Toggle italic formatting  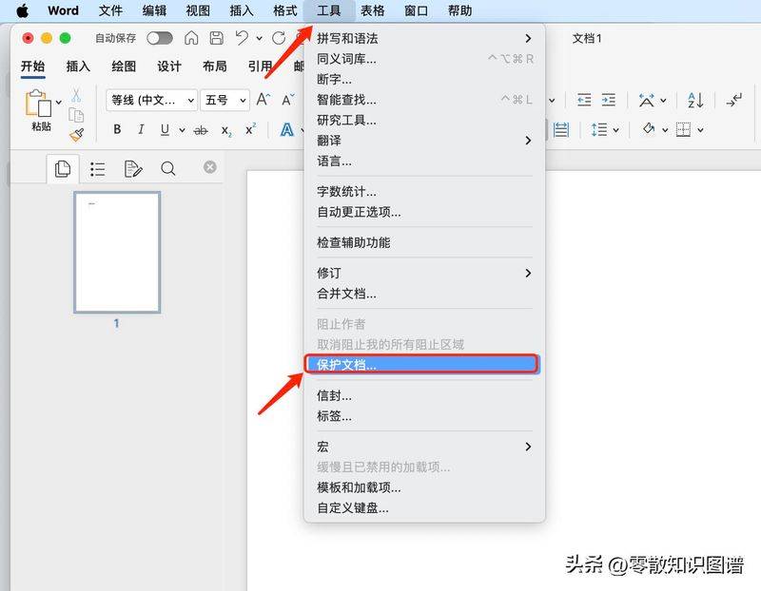[140, 129]
